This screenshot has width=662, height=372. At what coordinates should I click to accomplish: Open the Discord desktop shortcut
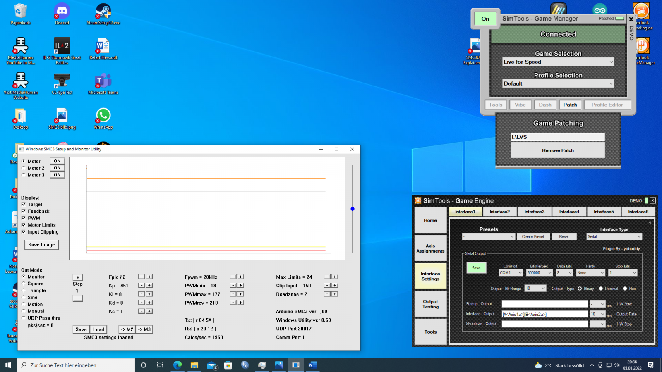(x=62, y=14)
